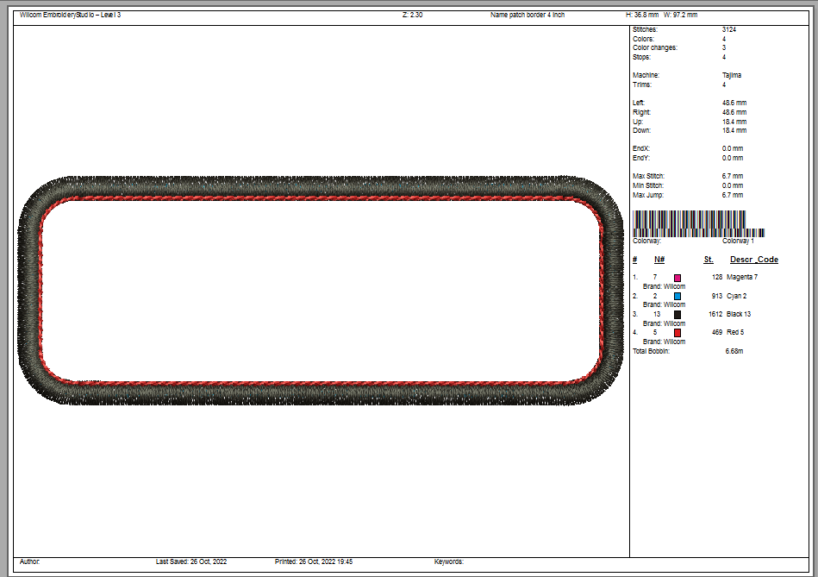Click the 'Left:' label
Viewport: 818px width, 577px height.
(639, 103)
